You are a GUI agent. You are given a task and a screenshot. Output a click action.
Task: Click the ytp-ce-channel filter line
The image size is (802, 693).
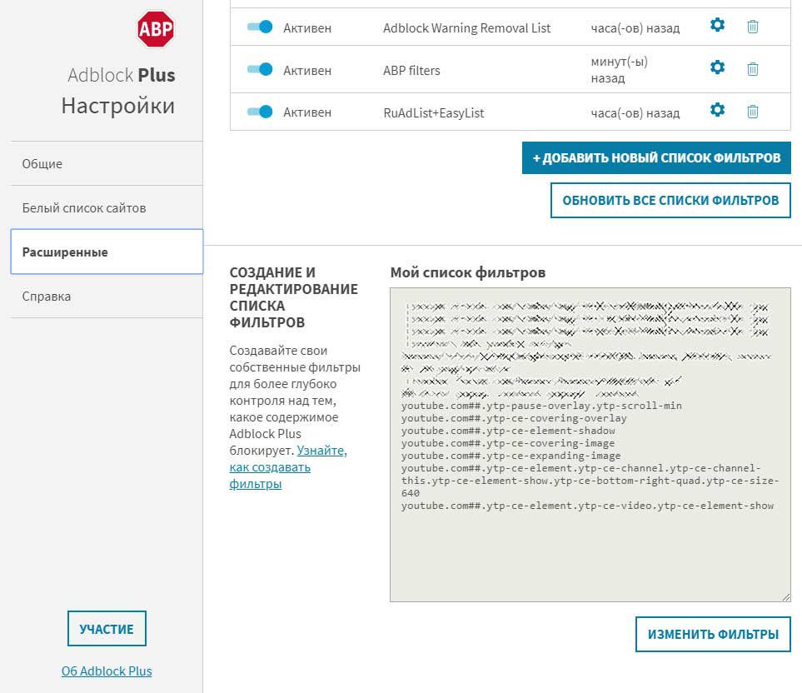tap(590, 481)
